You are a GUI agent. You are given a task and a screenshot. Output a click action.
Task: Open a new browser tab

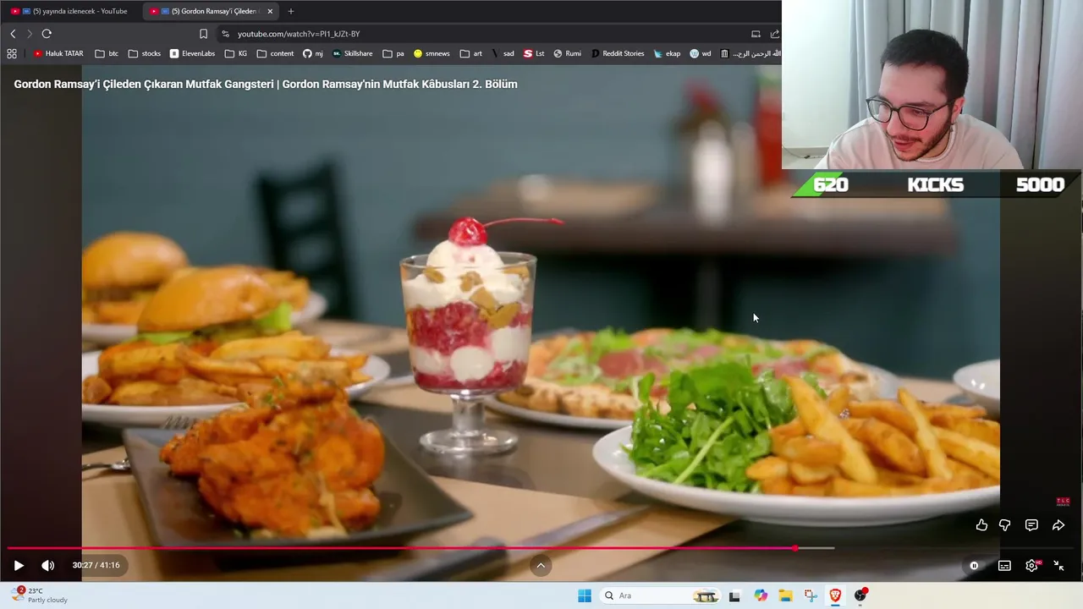pyautogui.click(x=291, y=11)
